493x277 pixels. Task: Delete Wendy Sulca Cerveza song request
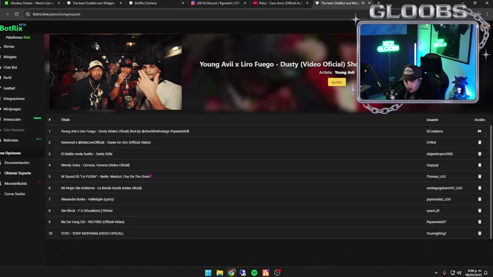(480, 165)
